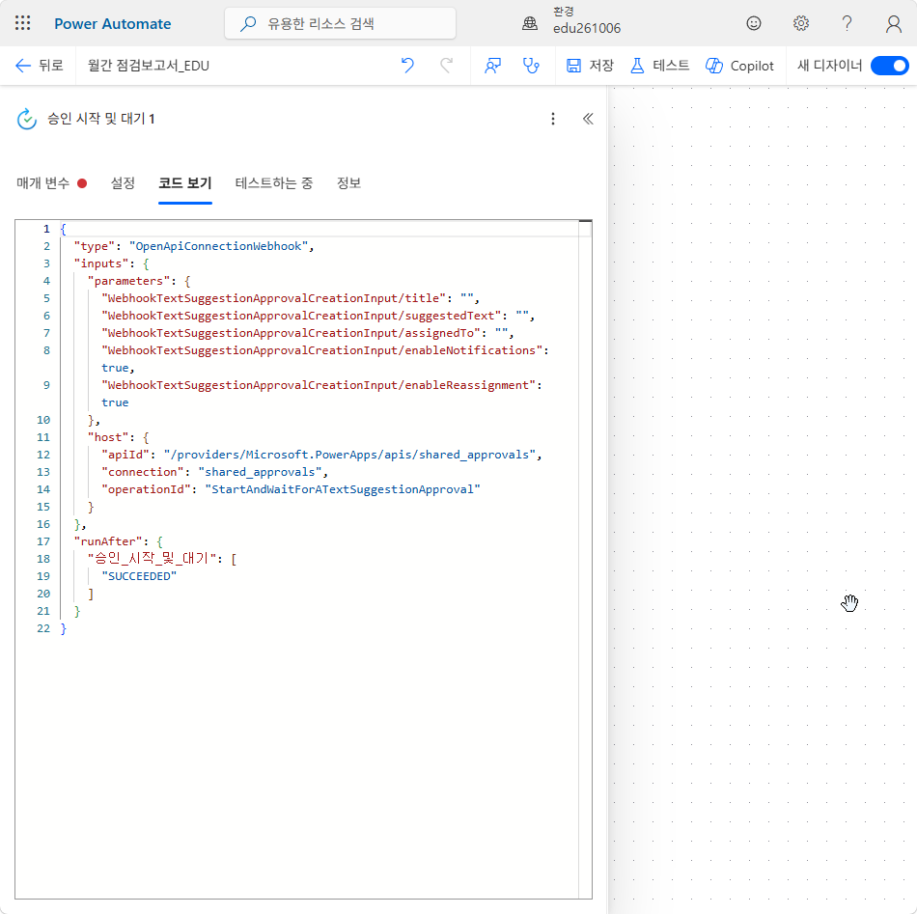Open the feedback smiley icon

[x=754, y=23]
